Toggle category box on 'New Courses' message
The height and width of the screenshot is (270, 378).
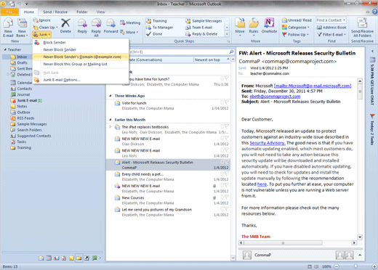pyautogui.click(x=222, y=197)
